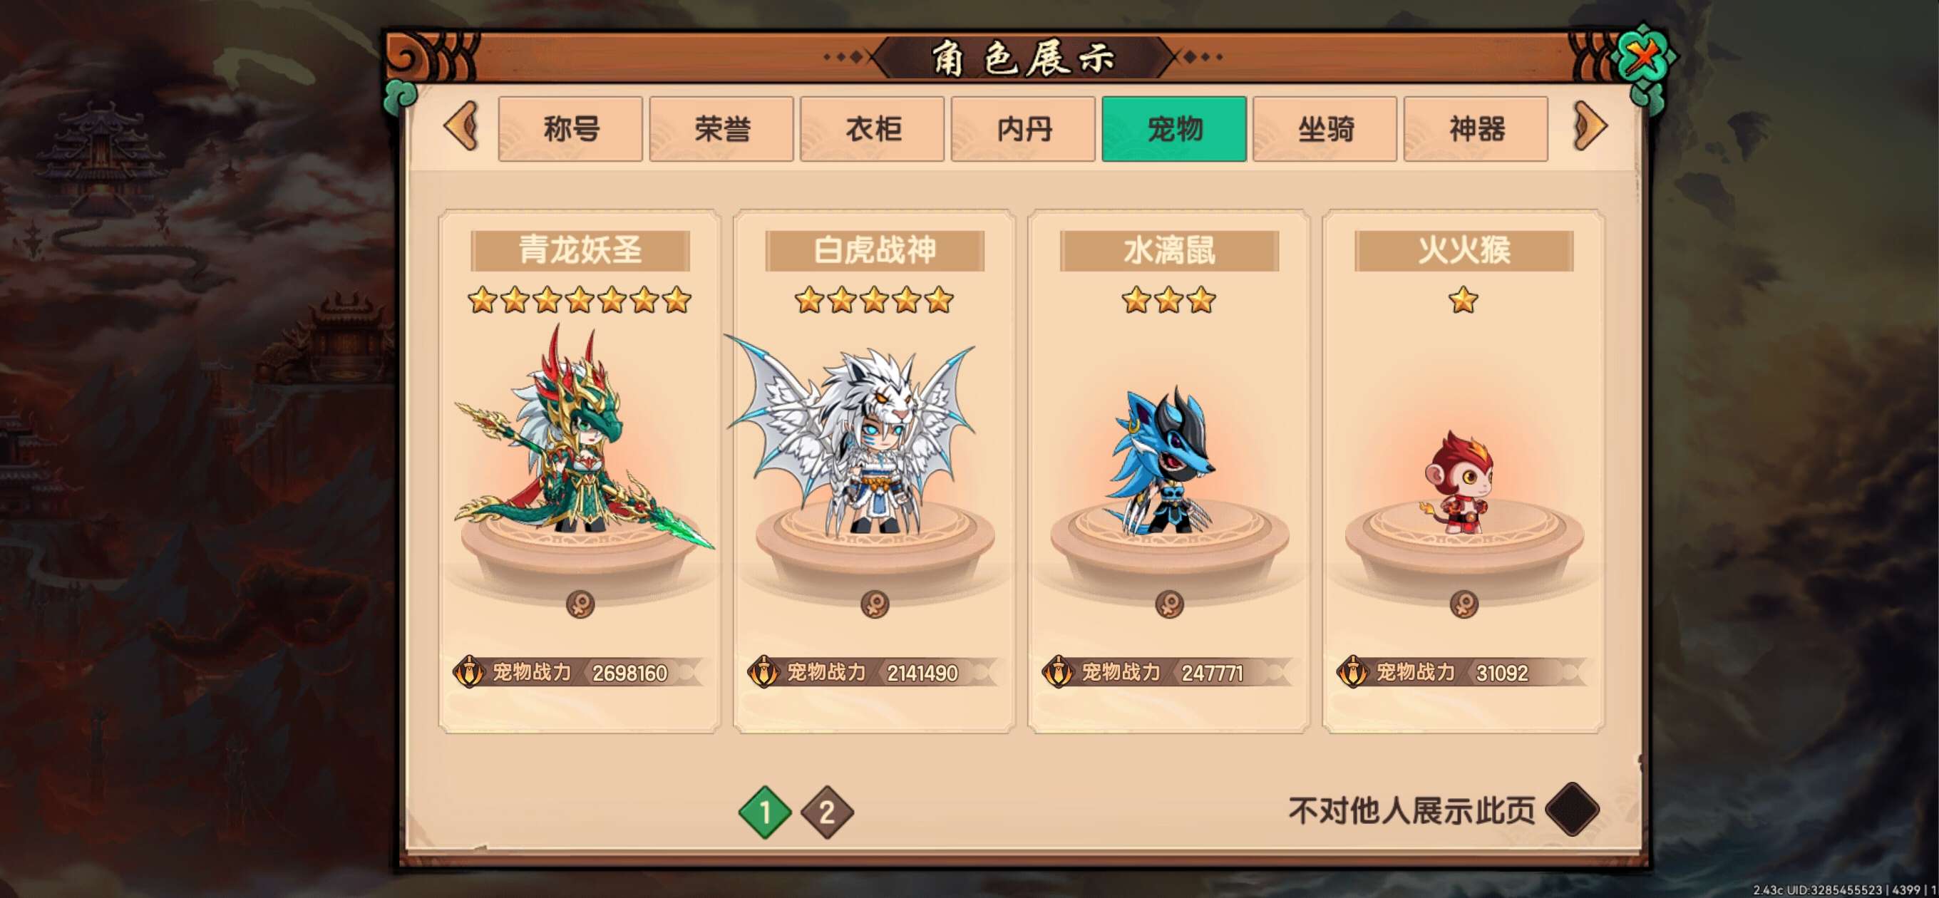Switch to the 神器 tab

[x=1476, y=129]
